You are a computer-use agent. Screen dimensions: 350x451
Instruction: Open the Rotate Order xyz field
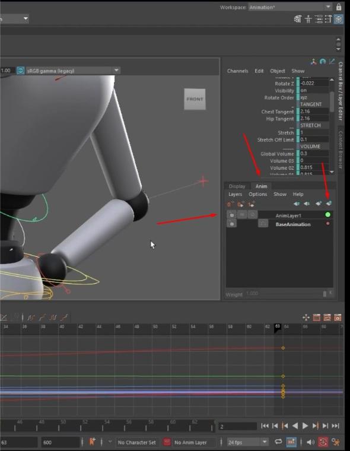pos(314,97)
